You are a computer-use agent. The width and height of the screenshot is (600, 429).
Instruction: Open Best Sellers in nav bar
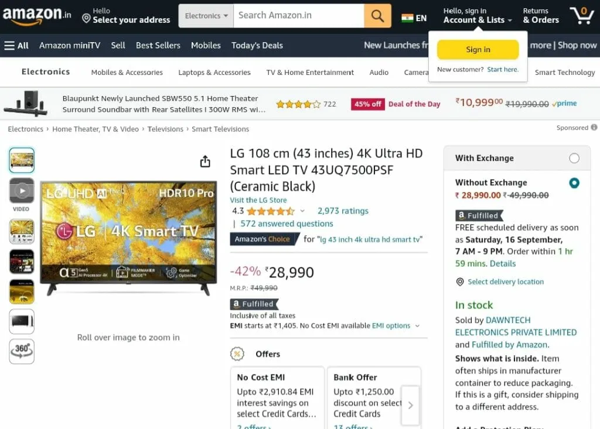[158, 46]
